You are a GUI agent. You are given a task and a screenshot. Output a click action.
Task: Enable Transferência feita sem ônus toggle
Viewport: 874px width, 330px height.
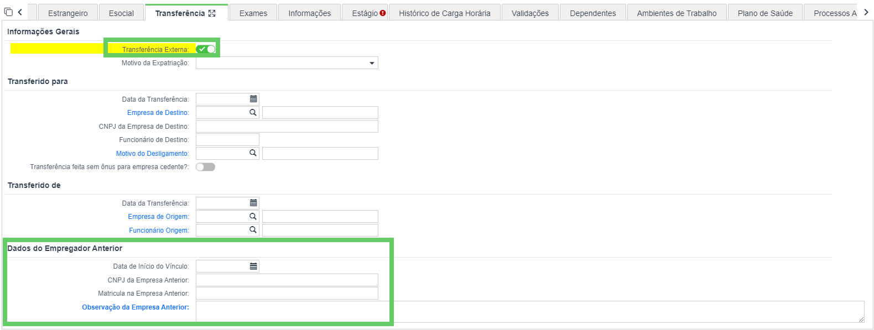point(205,167)
